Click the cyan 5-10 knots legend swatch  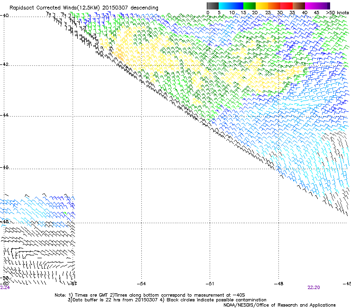[225, 6]
